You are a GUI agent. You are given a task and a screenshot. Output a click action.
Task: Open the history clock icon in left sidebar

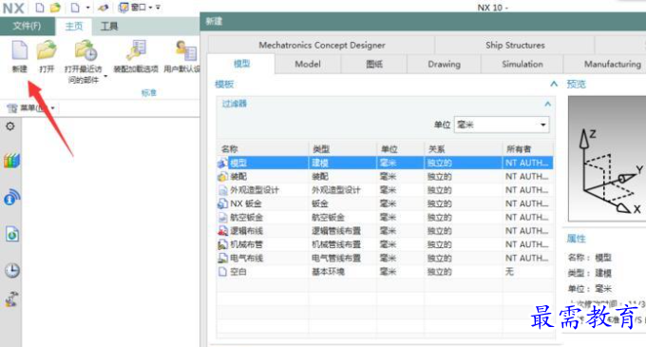point(12,270)
